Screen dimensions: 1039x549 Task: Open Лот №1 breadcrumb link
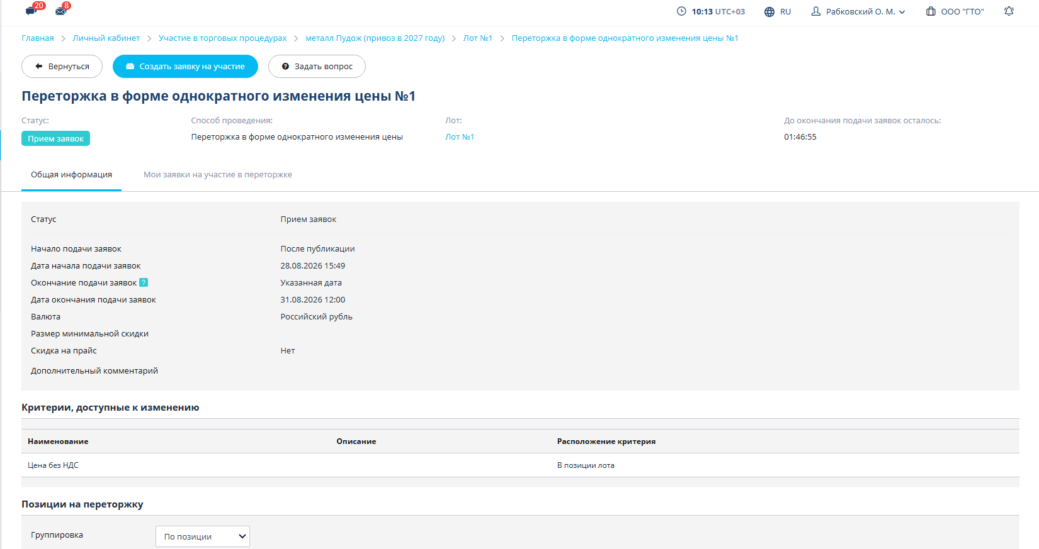(x=478, y=38)
